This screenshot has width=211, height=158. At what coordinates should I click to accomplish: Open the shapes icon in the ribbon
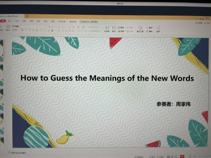(x=114, y=28)
